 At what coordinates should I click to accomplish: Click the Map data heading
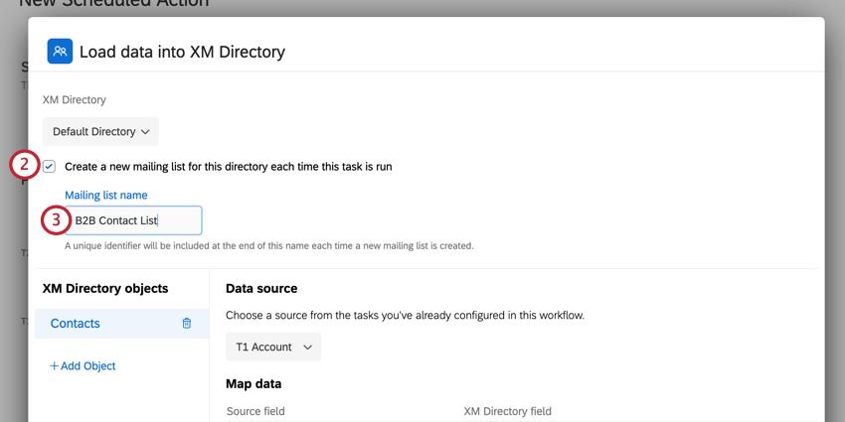pyautogui.click(x=253, y=384)
